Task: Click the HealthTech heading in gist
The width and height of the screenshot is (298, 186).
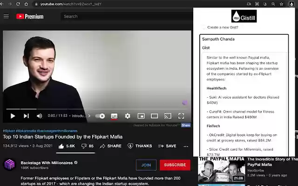Action: pos(217,88)
